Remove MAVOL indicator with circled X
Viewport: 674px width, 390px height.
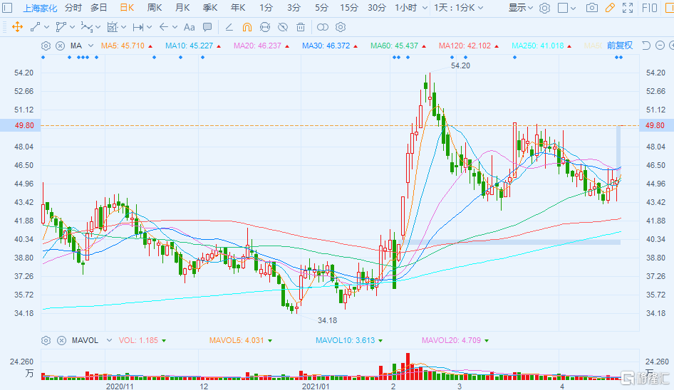tap(61, 341)
